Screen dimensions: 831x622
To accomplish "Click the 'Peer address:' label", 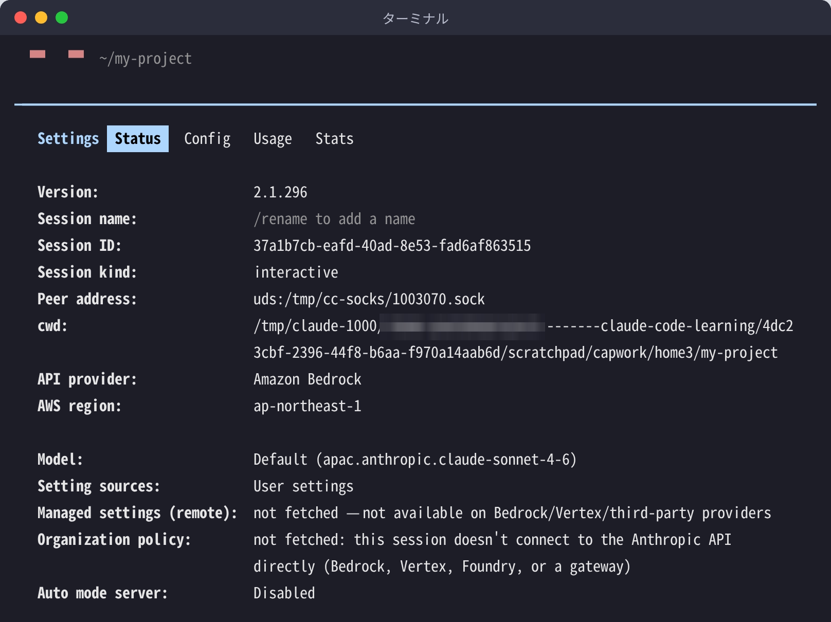I will (87, 299).
